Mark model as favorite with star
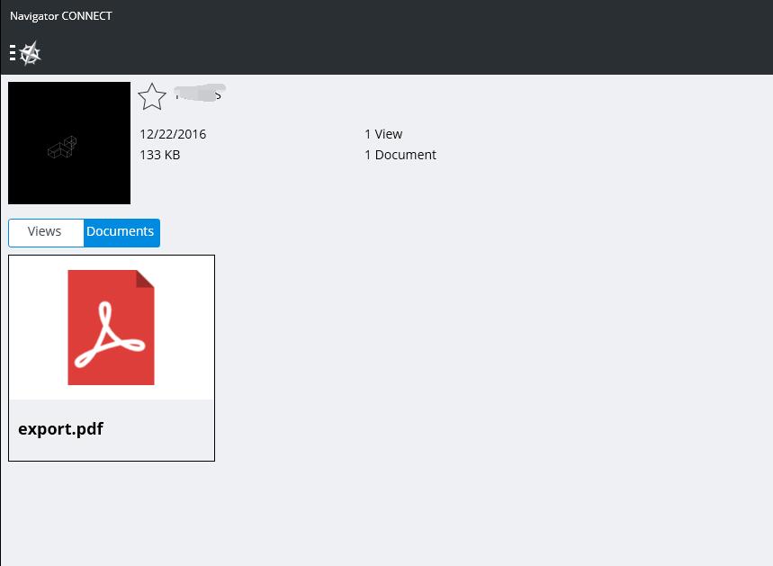This screenshot has height=566, width=773. click(x=152, y=96)
